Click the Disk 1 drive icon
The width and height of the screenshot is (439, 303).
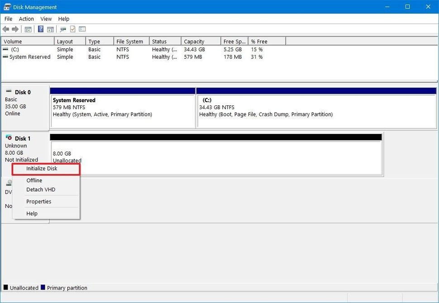point(10,138)
